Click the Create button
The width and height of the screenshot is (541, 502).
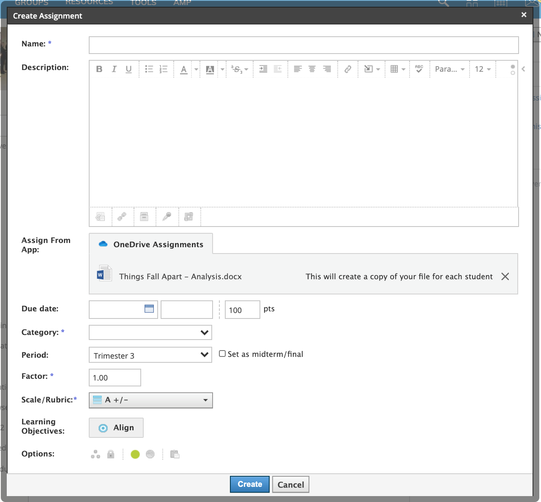[249, 484]
